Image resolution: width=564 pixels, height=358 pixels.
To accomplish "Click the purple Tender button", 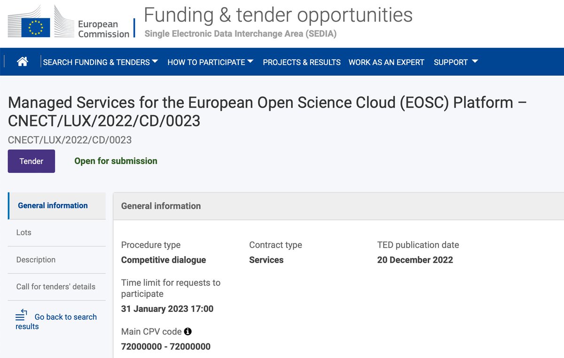I will [31, 161].
